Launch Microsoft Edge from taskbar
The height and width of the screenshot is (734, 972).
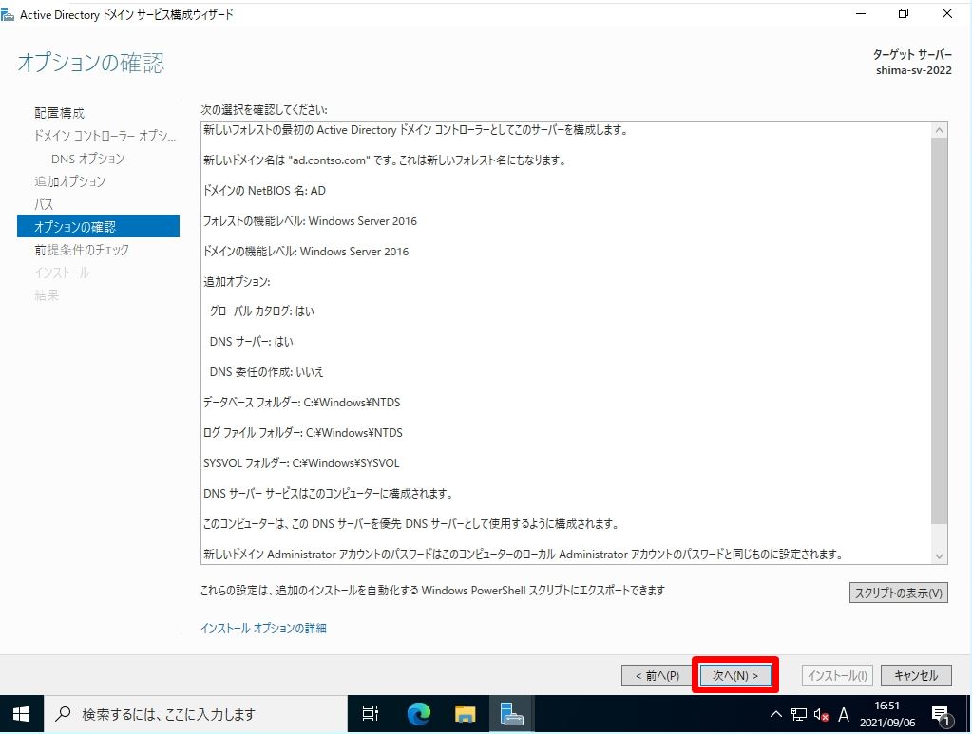418,714
